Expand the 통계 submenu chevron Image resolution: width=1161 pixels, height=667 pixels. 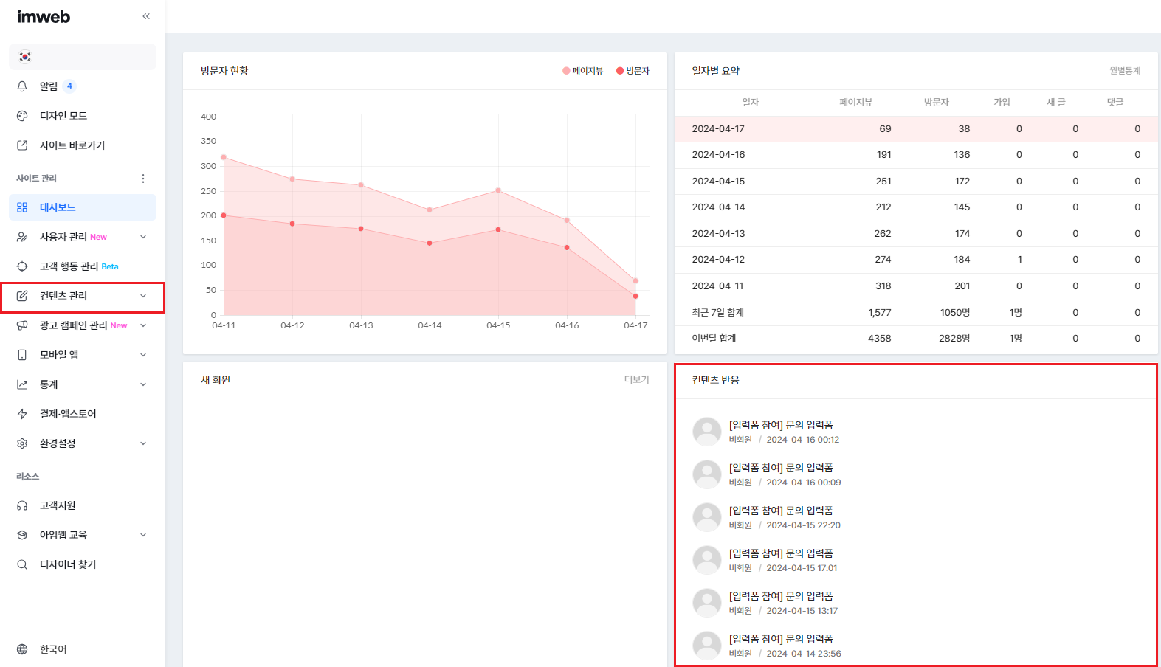click(143, 384)
